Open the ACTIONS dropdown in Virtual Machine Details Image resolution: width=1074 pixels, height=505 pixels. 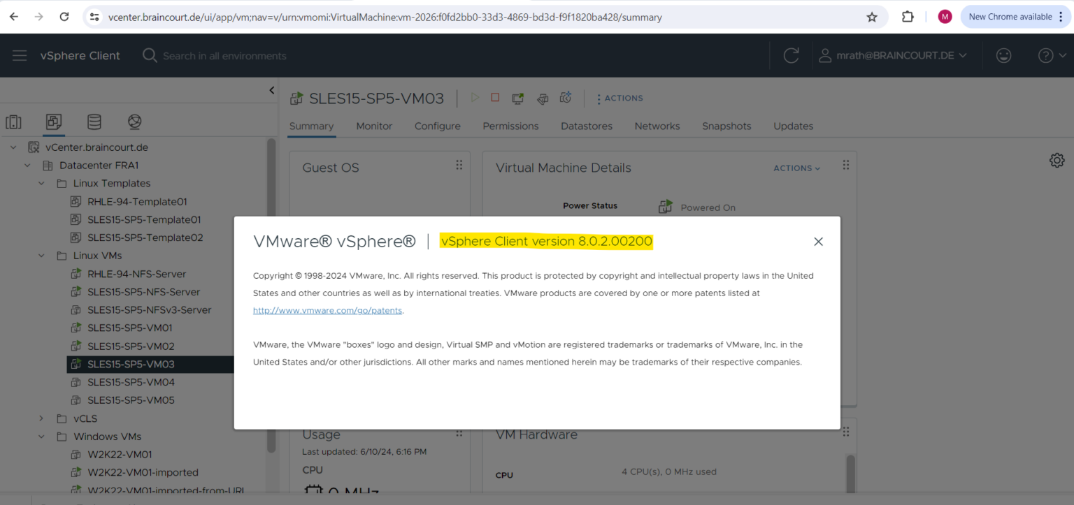point(796,168)
